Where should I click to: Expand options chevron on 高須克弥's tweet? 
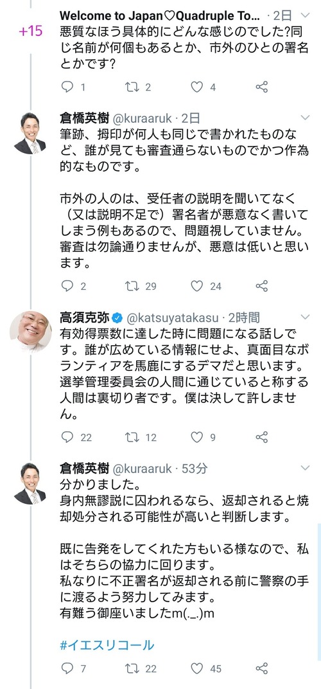(305, 317)
